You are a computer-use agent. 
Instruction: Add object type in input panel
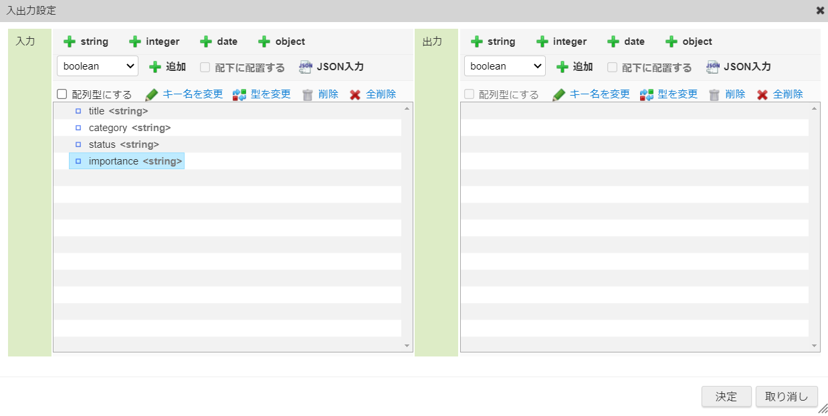[282, 41]
